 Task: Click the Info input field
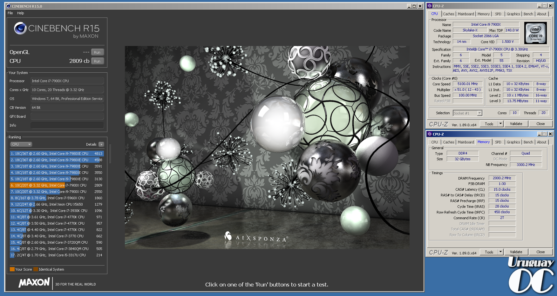tap(67, 125)
